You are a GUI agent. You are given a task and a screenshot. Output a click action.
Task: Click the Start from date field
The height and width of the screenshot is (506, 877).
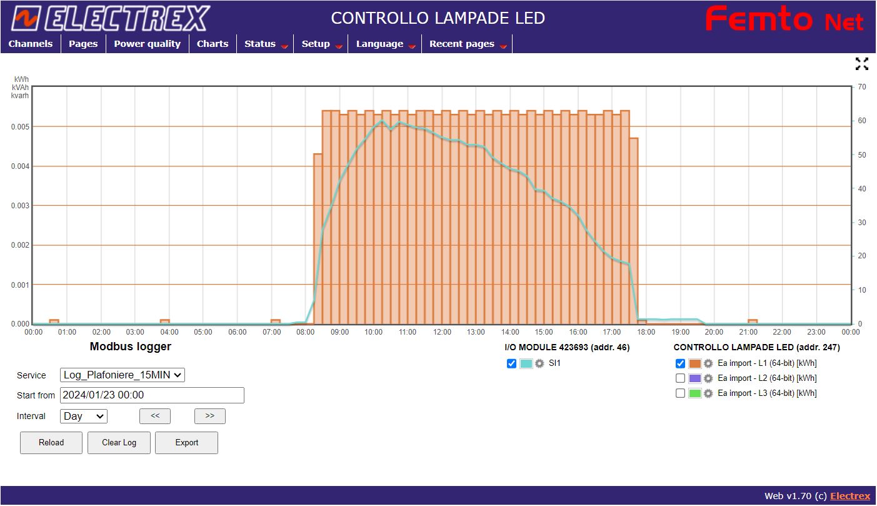point(152,395)
